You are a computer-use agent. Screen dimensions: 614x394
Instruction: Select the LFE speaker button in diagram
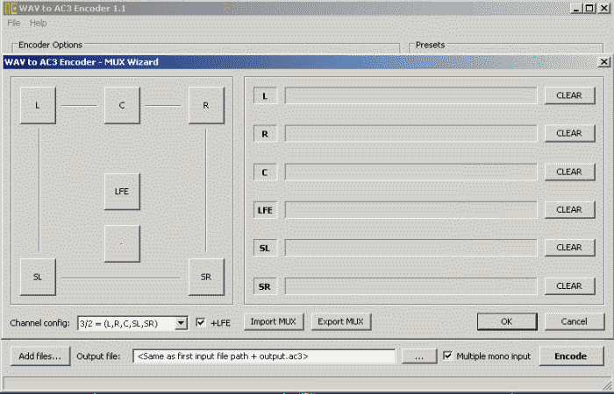point(122,191)
